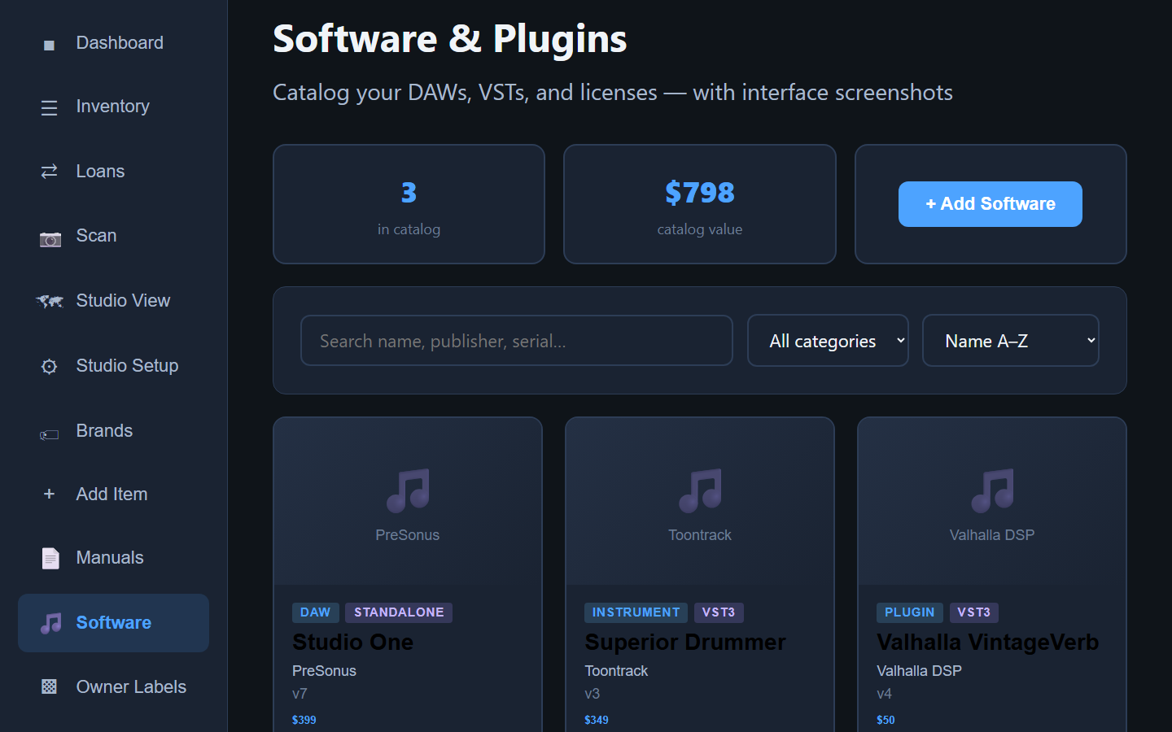Click the $349 price on Superior Drummer
Screen dimensions: 1172x732
click(x=597, y=720)
